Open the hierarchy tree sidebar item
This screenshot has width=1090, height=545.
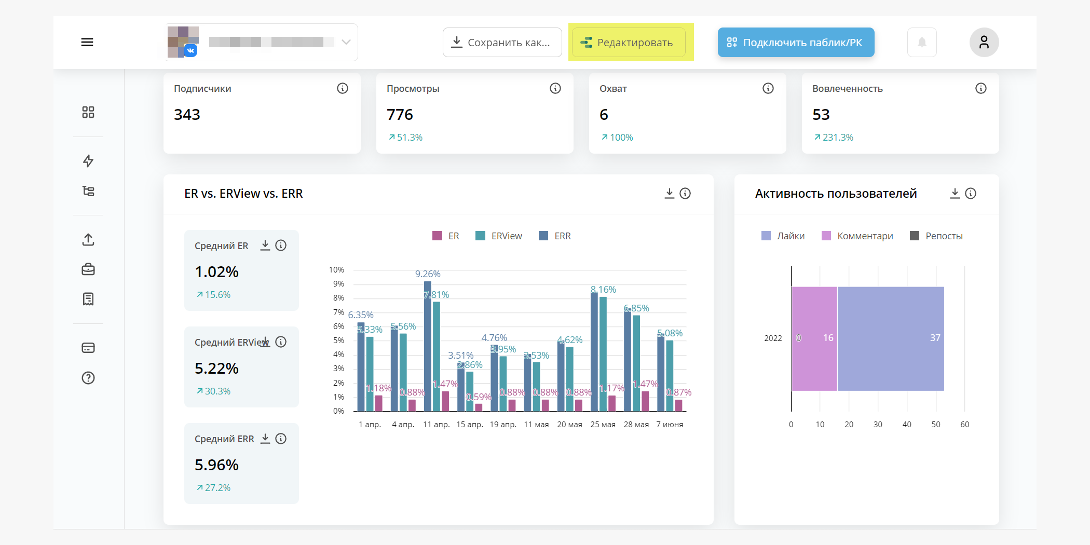pos(88,191)
